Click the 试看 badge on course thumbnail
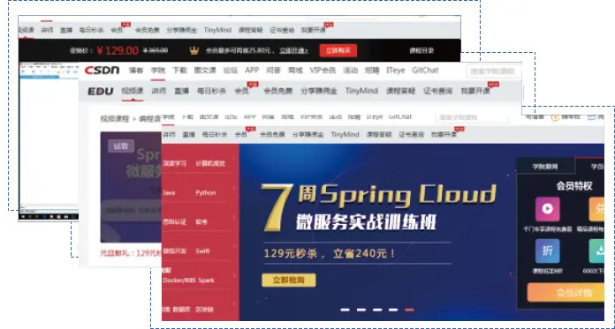The image size is (615, 329). [121, 146]
